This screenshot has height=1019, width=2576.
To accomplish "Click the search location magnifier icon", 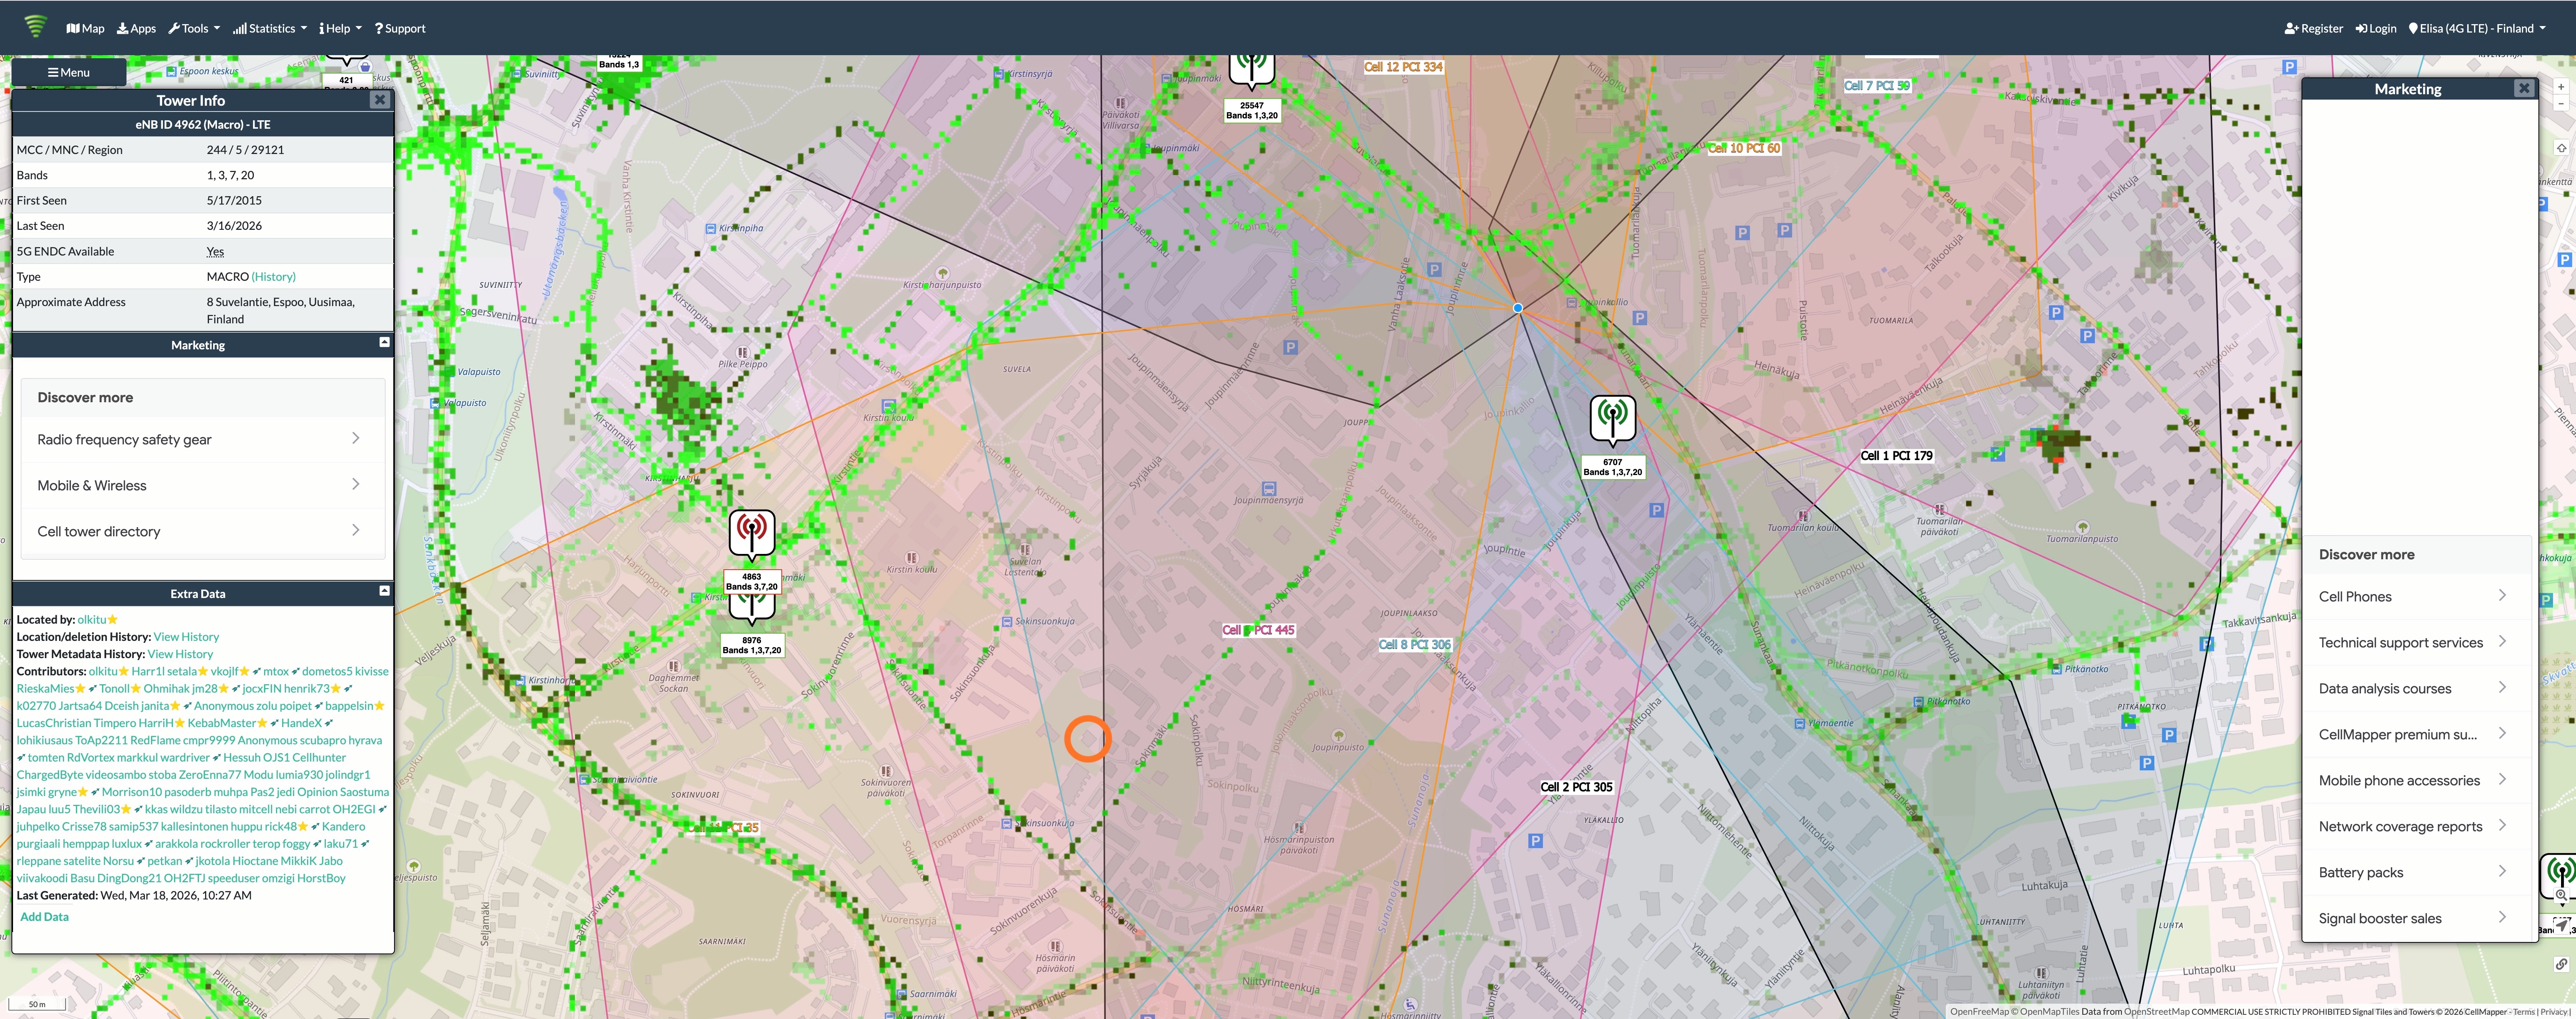I will click(x=2561, y=895).
